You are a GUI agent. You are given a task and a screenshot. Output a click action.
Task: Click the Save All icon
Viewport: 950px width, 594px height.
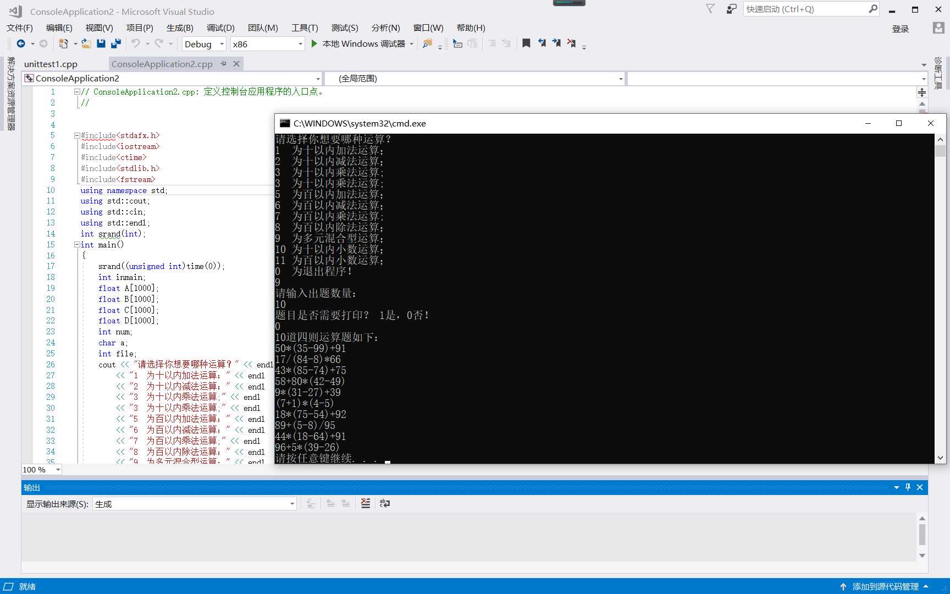tap(115, 43)
